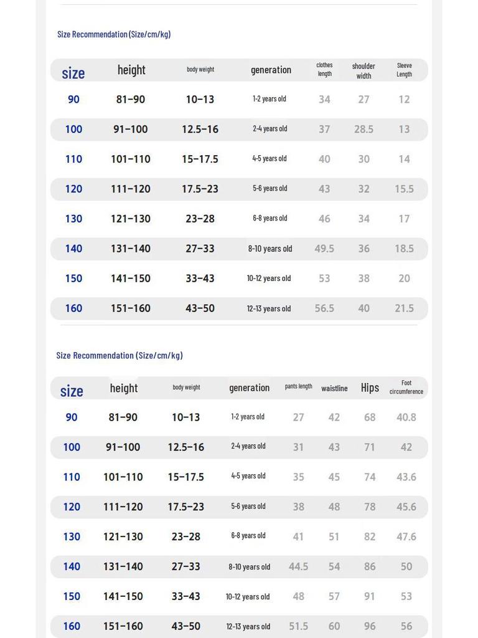Select height range 91-100 in top table
Screen dimensions: 478x638
[131, 130]
